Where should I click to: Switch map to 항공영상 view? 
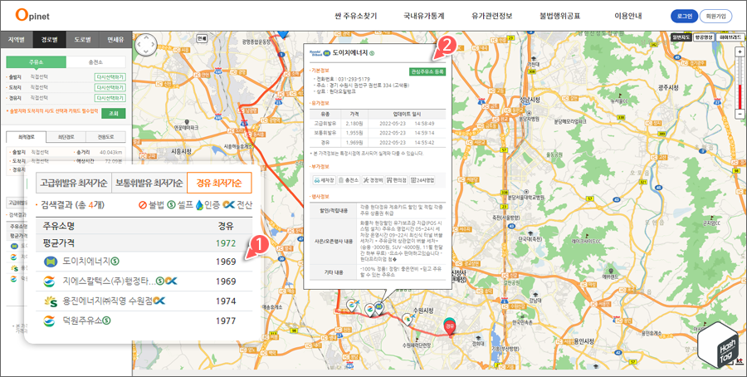[704, 37]
